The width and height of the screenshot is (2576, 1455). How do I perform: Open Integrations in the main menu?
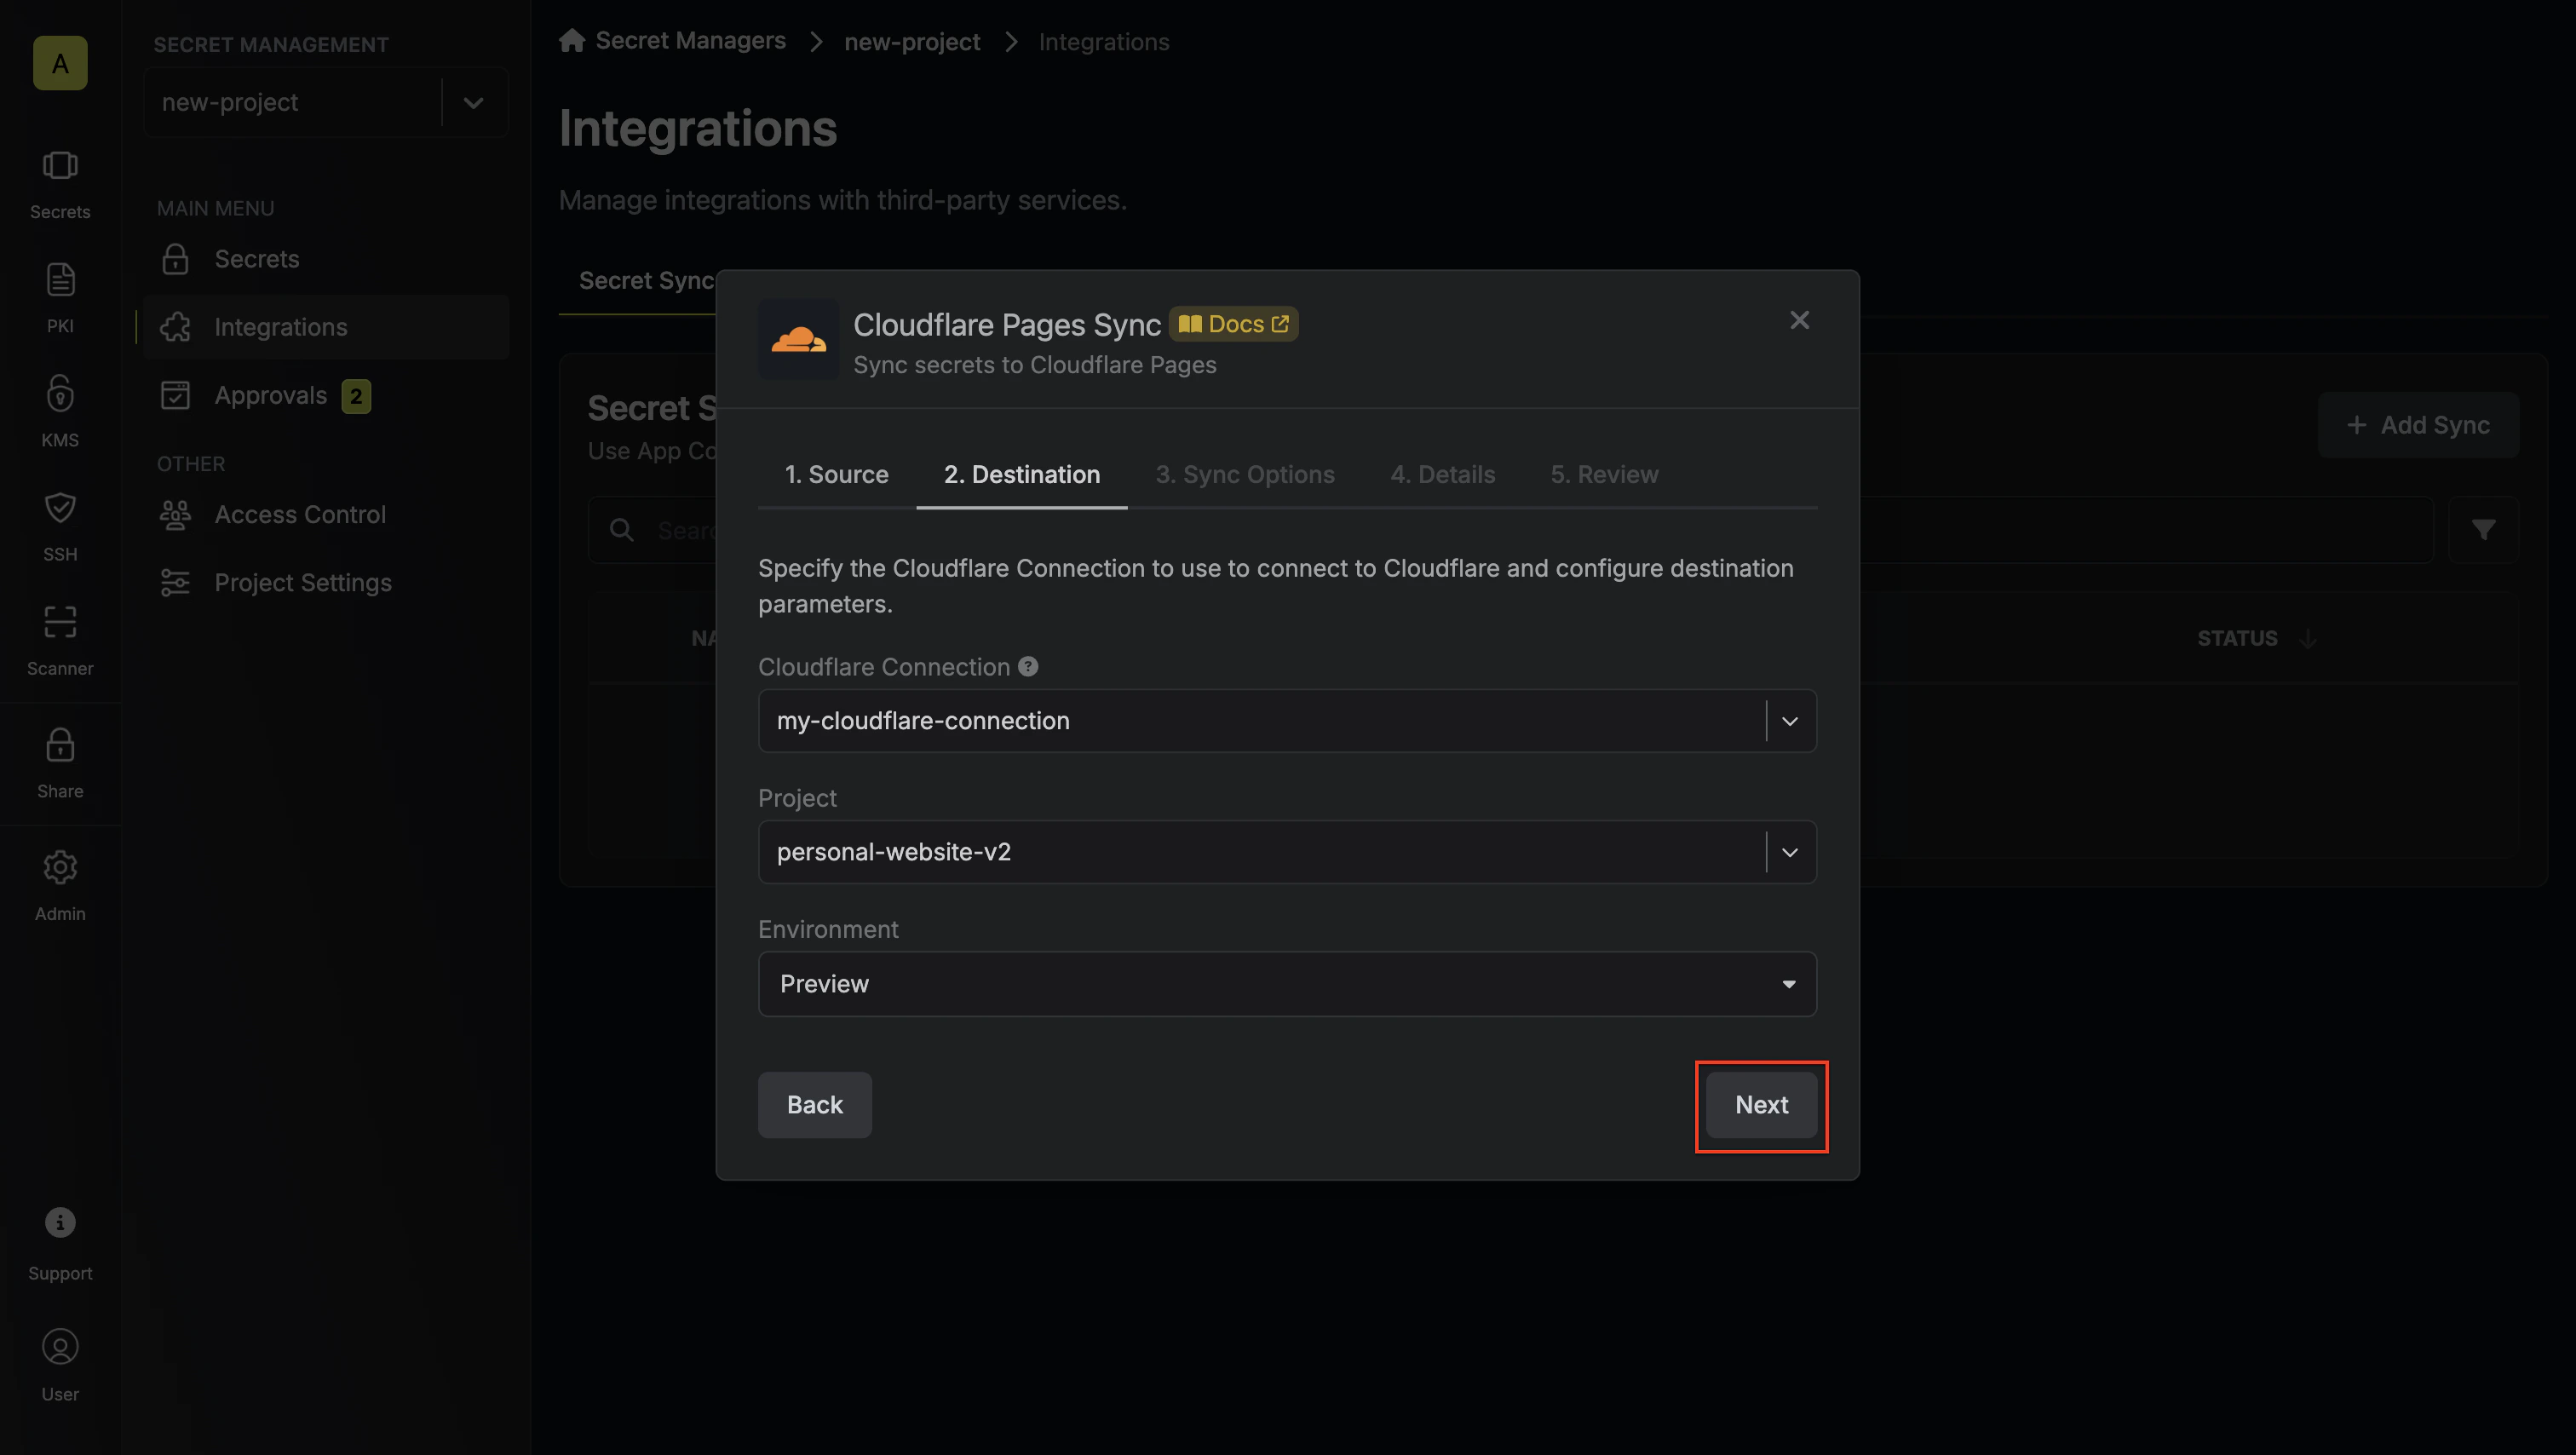coord(326,327)
